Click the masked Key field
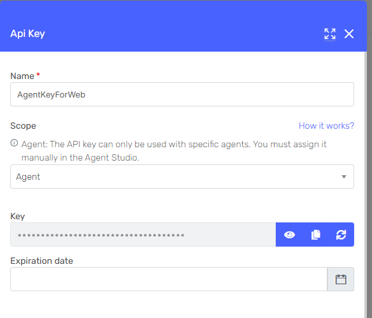The height and width of the screenshot is (318, 372). pyautogui.click(x=143, y=235)
